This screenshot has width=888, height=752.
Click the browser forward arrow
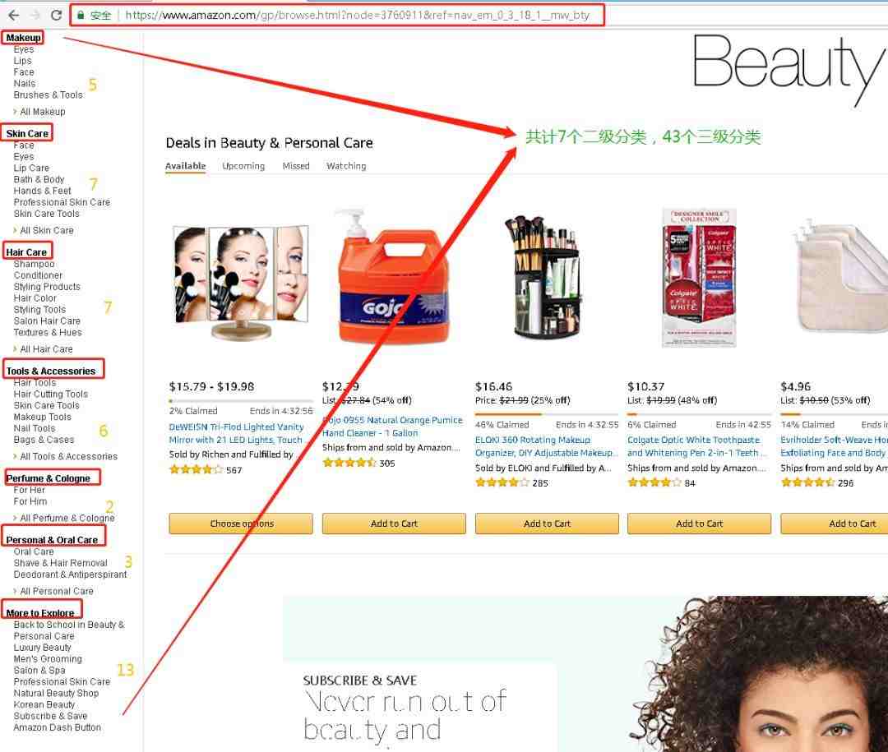(x=35, y=16)
